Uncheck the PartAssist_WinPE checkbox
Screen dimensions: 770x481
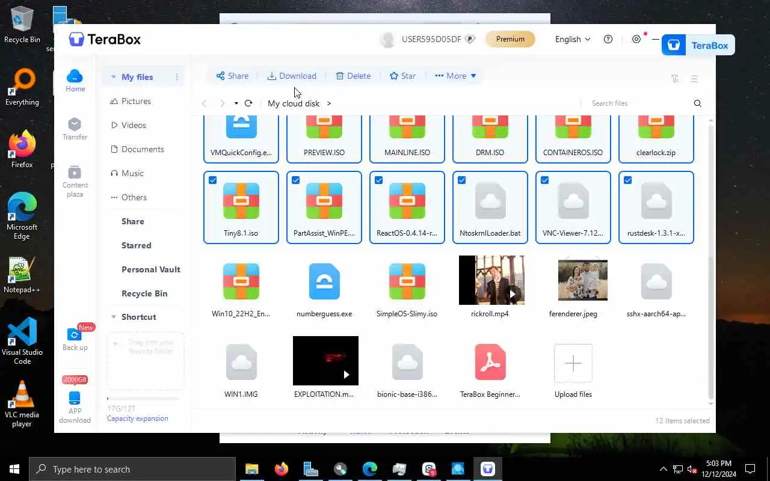pyautogui.click(x=295, y=180)
